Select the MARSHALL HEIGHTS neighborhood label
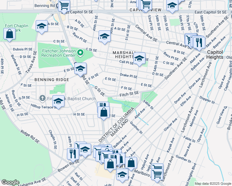The width and height of the screenshot is (232, 186). 124,55
